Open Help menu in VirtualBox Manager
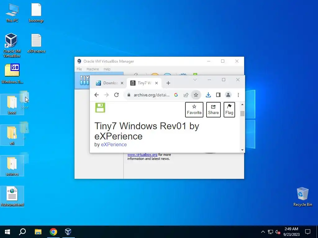This screenshot has width=318, height=238. pyautogui.click(x=107, y=69)
